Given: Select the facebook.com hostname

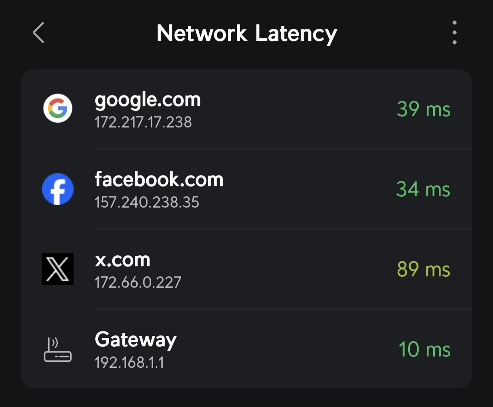Looking at the screenshot, I should (x=159, y=179).
